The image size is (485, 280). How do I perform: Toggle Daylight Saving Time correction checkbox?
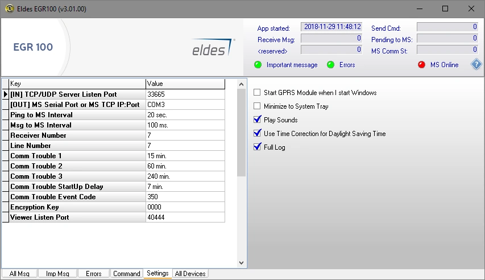pyautogui.click(x=257, y=133)
